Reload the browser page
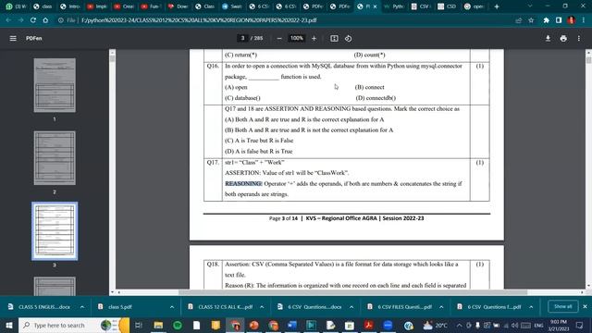592x333 pixels. coord(33,20)
